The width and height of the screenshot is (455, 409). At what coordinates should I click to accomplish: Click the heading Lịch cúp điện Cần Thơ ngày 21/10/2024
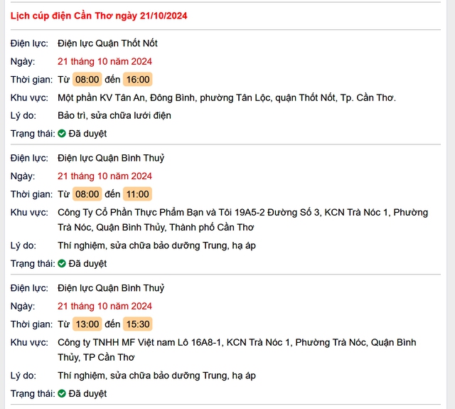click(x=99, y=16)
